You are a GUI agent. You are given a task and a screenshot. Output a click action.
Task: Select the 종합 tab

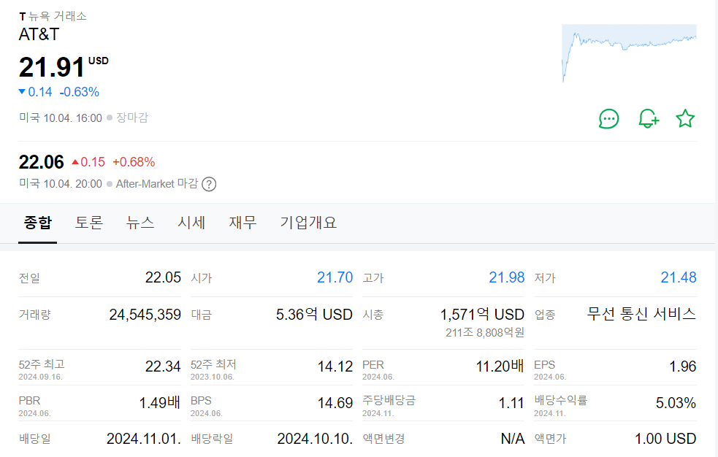pos(37,223)
